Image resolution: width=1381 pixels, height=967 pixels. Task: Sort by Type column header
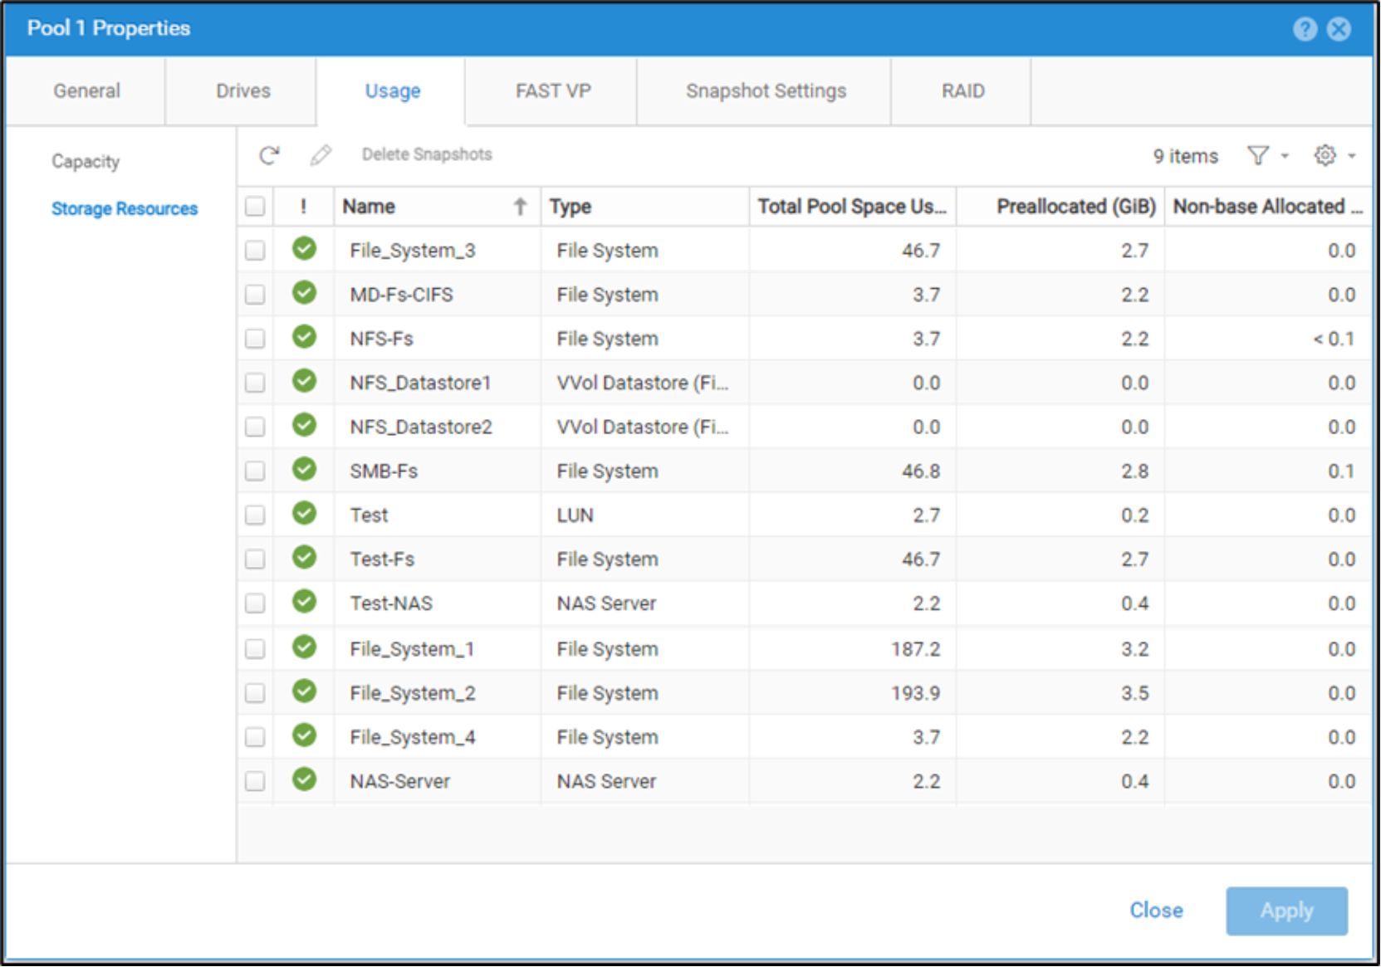pyautogui.click(x=644, y=207)
